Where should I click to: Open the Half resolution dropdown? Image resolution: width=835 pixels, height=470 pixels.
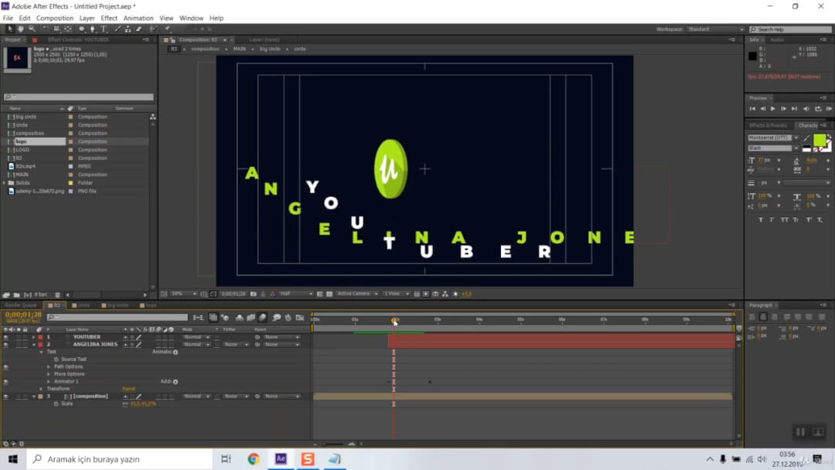[x=296, y=294]
